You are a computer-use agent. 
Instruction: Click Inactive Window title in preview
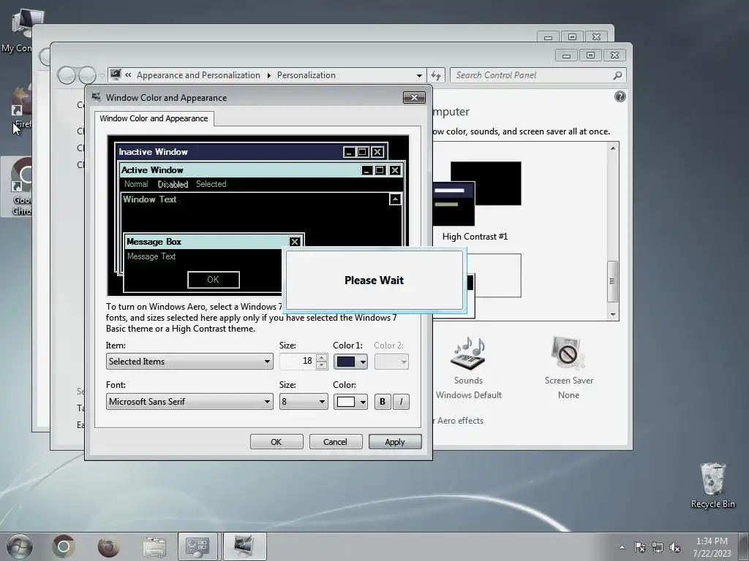point(154,152)
